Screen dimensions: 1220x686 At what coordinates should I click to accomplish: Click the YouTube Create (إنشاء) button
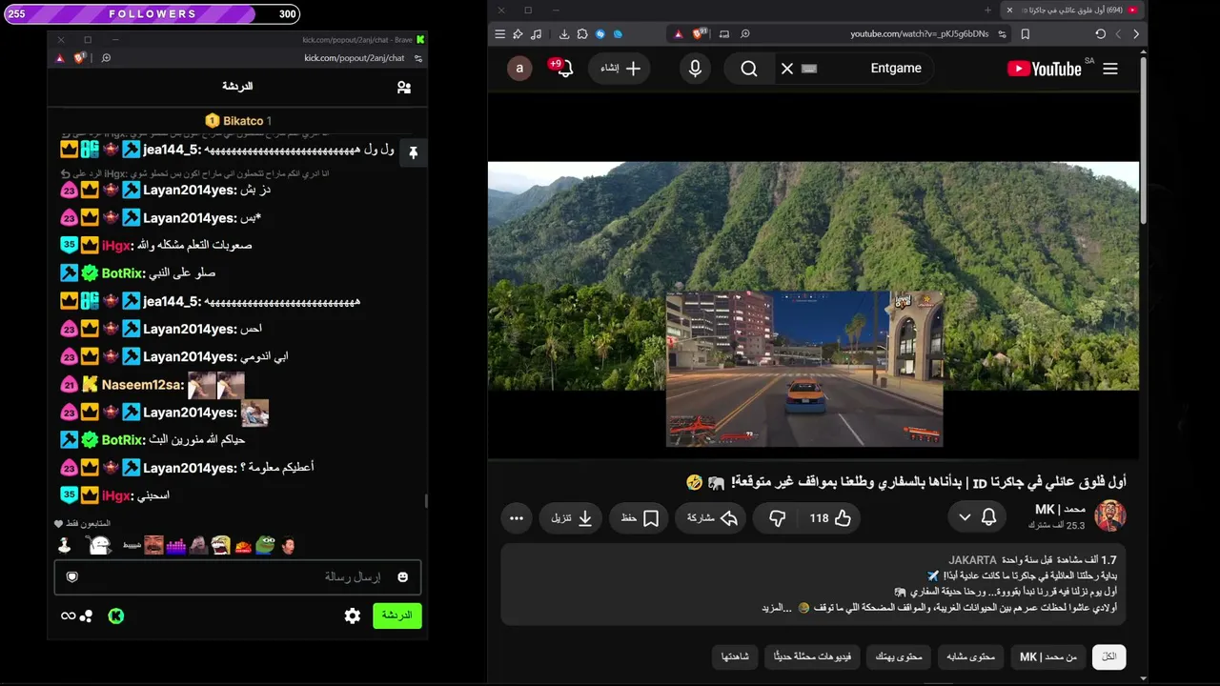click(x=620, y=69)
